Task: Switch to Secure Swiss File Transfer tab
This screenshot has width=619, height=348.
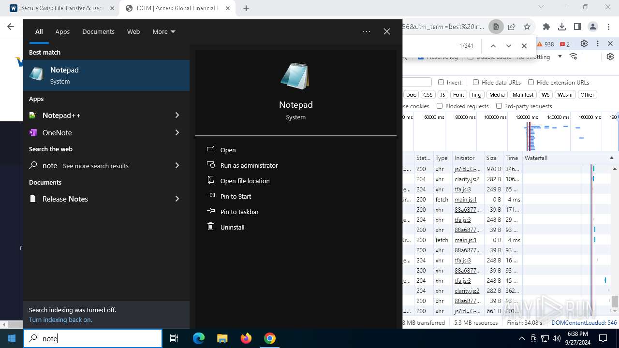Action: pyautogui.click(x=62, y=8)
